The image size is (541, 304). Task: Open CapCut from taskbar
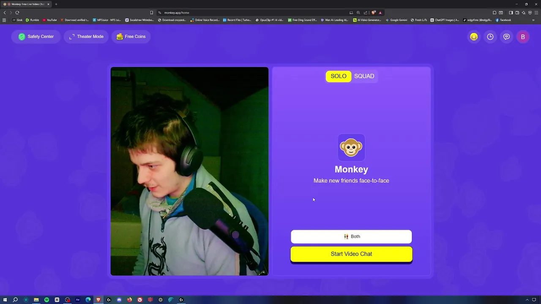[x=57, y=300]
